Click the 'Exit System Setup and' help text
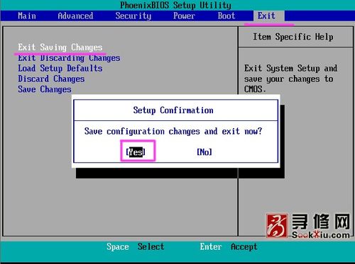The height and width of the screenshot is (264, 355). click(x=290, y=69)
